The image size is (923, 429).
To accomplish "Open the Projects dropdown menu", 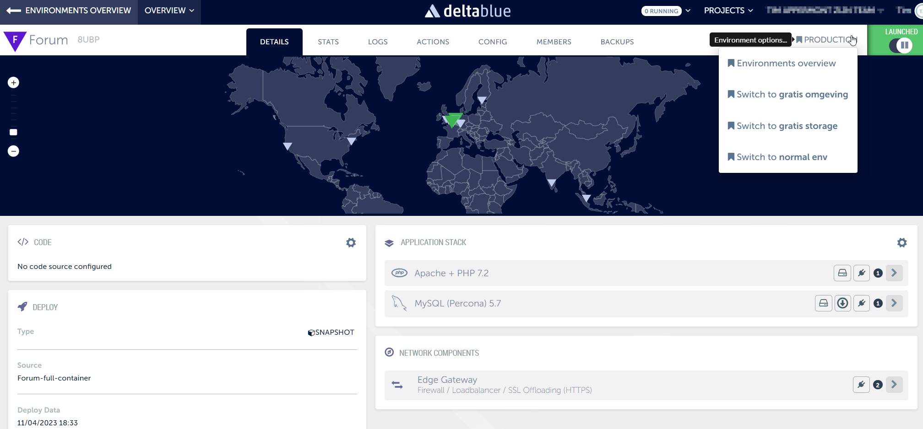I will point(728,11).
